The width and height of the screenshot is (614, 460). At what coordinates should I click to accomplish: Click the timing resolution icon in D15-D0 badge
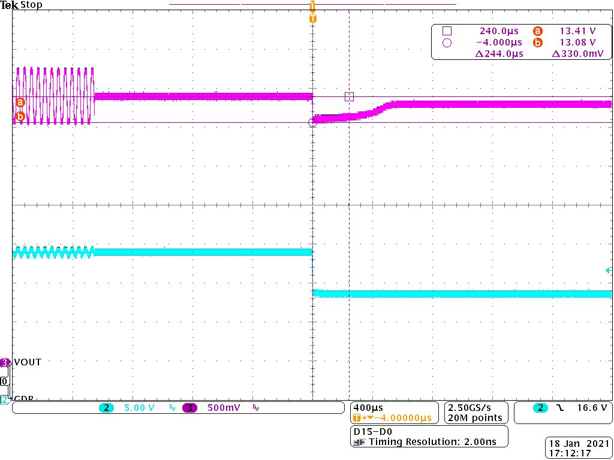359,442
